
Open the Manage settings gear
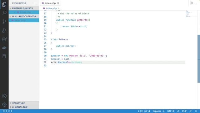tap(4, 105)
